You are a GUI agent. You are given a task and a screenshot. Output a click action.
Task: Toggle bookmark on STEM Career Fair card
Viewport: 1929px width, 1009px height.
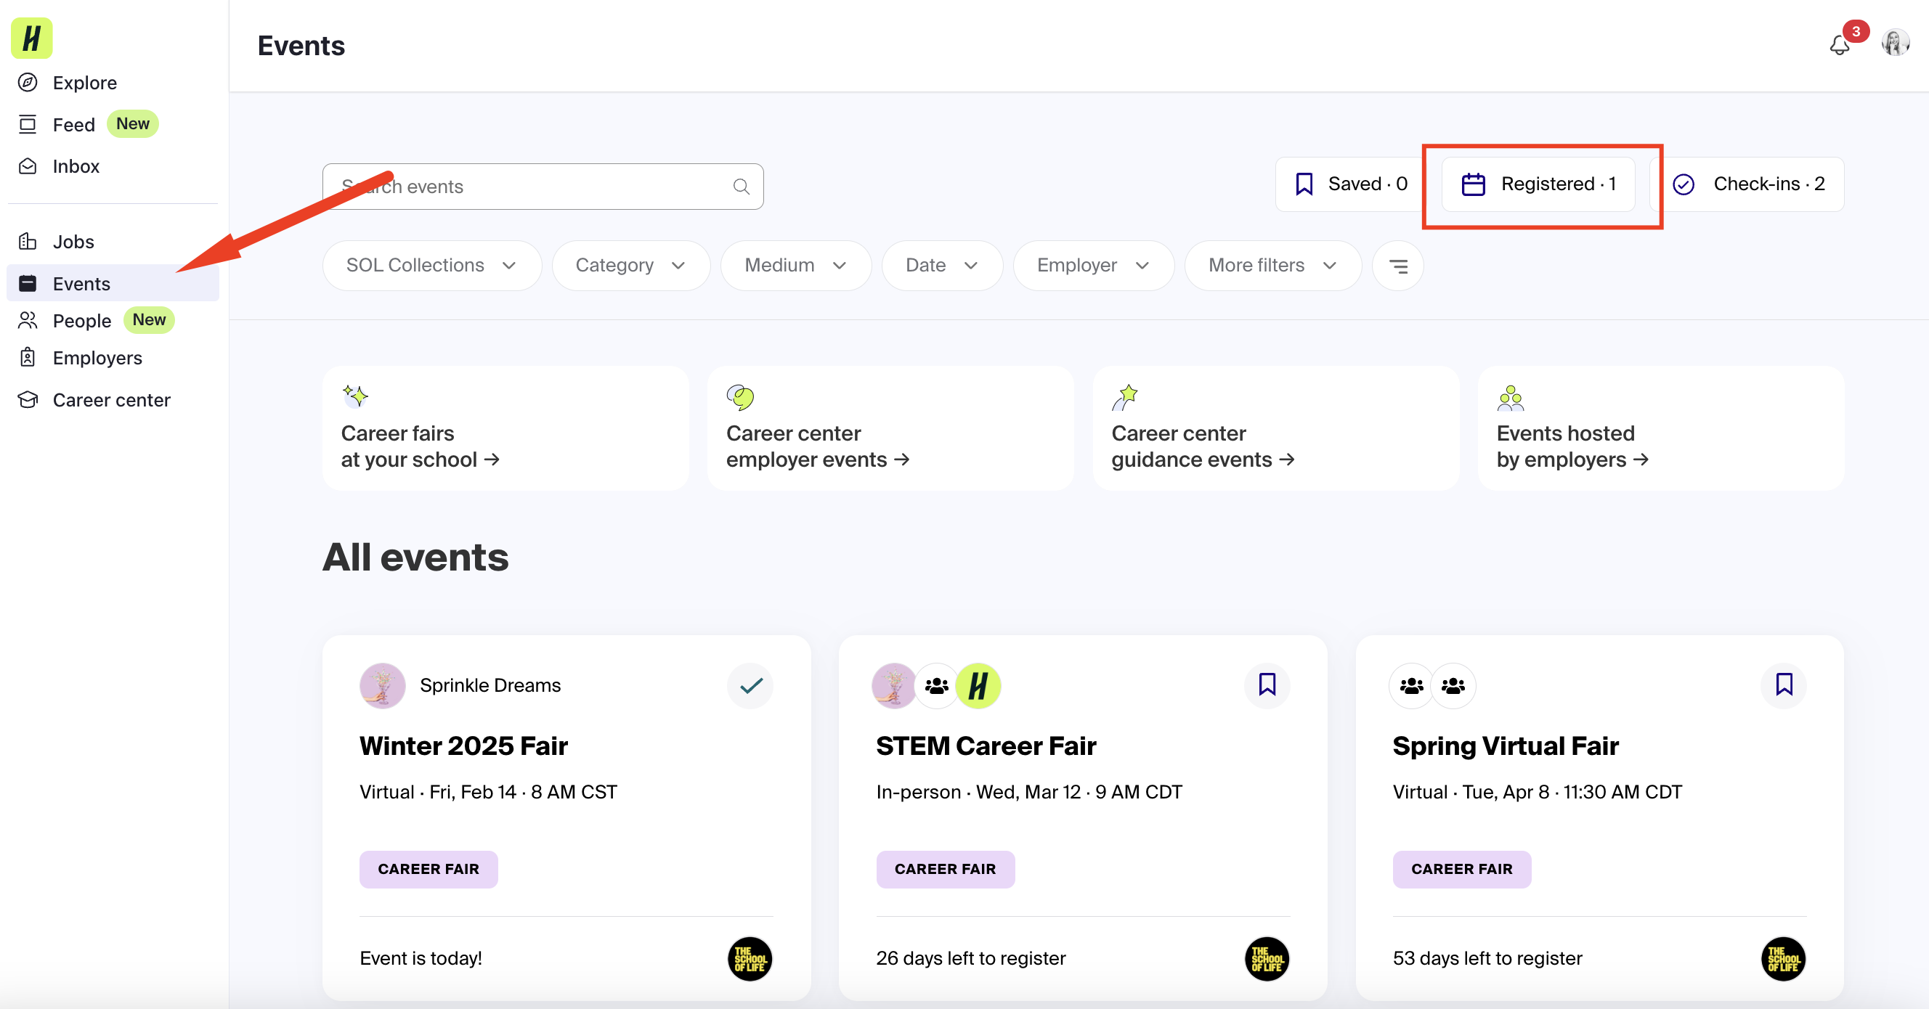pyautogui.click(x=1267, y=685)
